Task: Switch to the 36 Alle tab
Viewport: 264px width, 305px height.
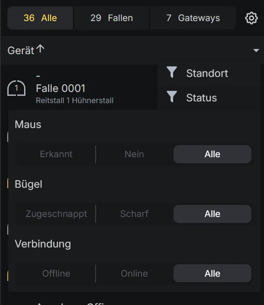Action: (40, 18)
